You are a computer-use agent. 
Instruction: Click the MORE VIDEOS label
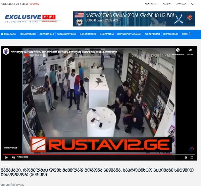click(11, 148)
